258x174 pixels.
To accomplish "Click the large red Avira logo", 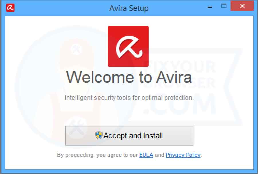I will 128,46.
